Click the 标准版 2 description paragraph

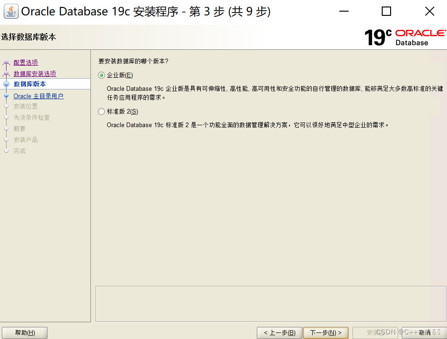tap(248, 125)
